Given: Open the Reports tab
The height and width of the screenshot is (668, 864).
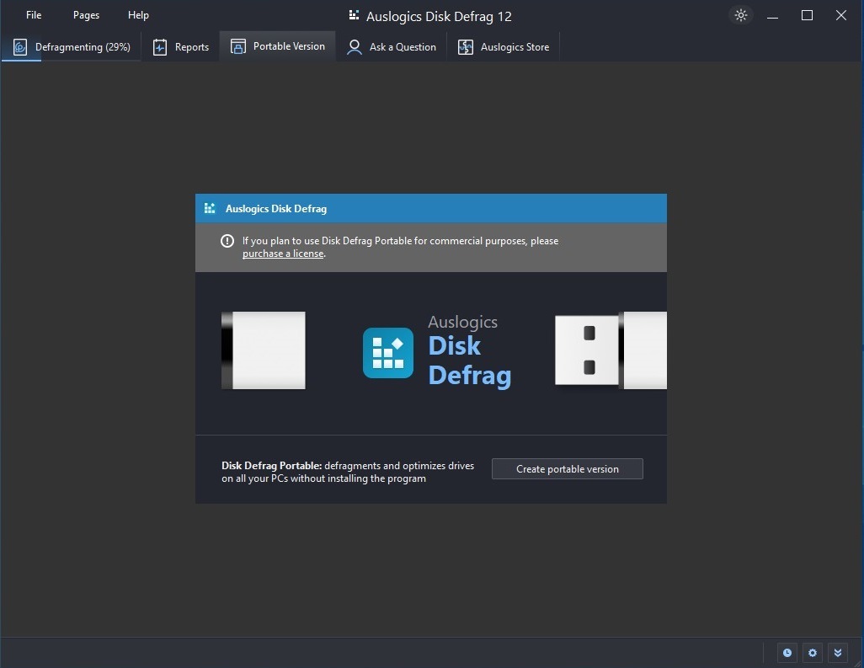Looking at the screenshot, I should coord(181,47).
